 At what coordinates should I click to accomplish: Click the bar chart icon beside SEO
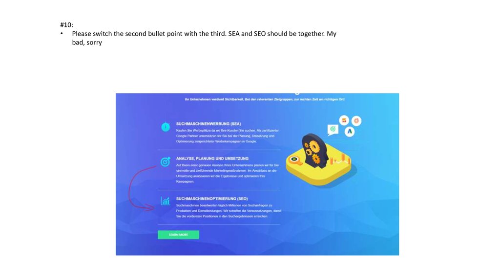tap(165, 200)
